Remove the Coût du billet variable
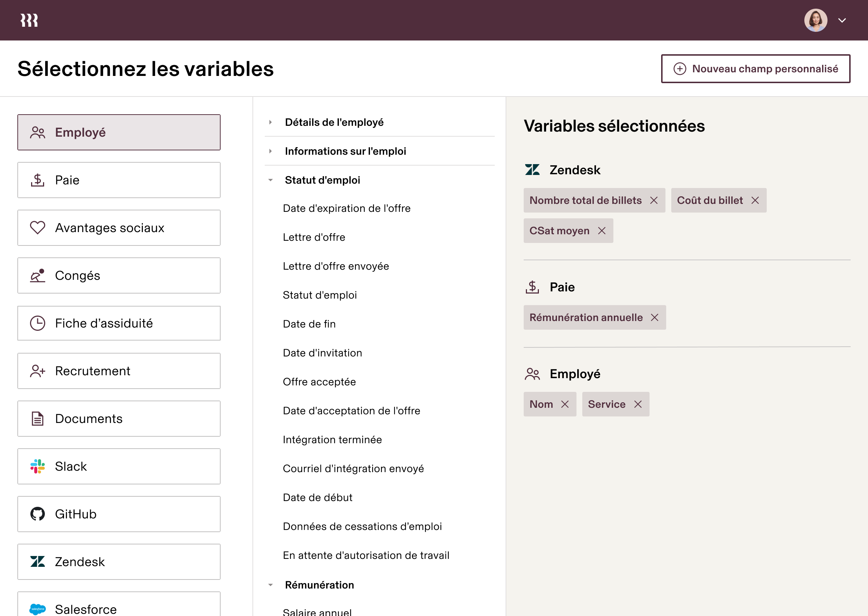 click(x=755, y=200)
